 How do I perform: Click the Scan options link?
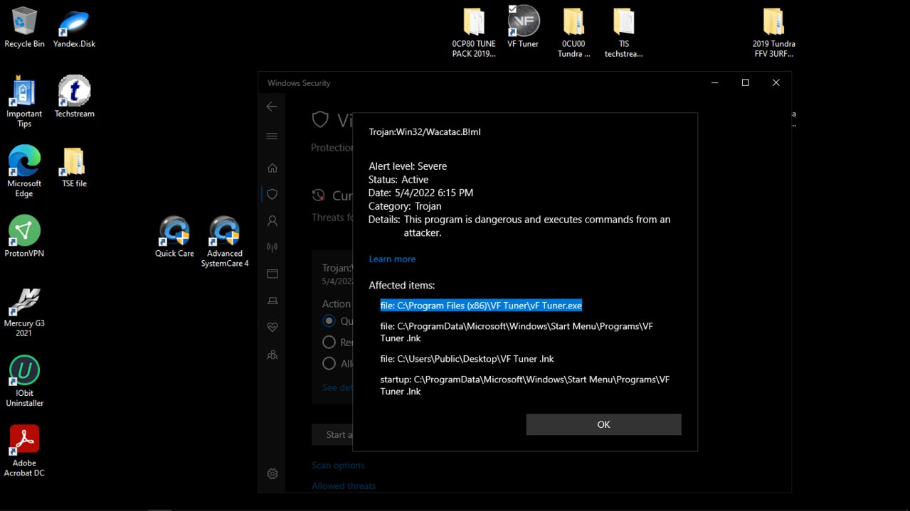click(x=338, y=465)
